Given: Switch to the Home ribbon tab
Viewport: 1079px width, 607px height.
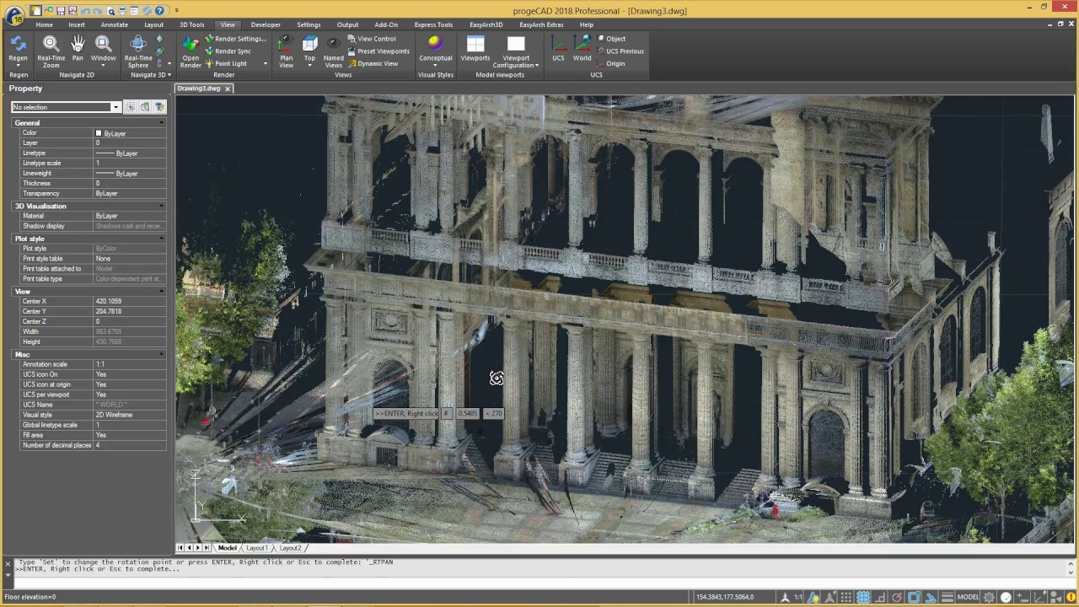Looking at the screenshot, I should (44, 24).
